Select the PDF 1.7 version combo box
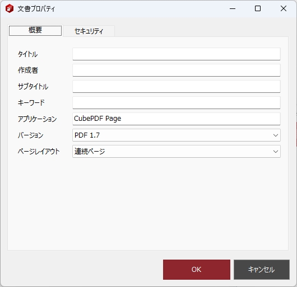Viewport: 297px width, 287px height. 177,135
